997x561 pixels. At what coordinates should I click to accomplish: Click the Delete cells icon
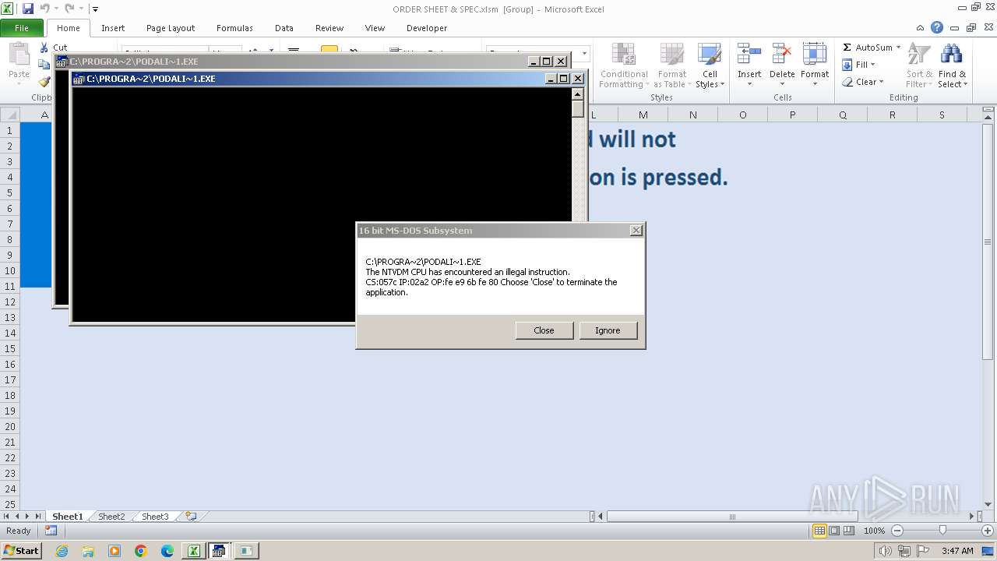click(x=782, y=55)
